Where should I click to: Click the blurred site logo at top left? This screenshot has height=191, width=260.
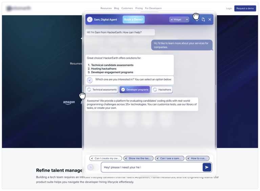[19, 8]
